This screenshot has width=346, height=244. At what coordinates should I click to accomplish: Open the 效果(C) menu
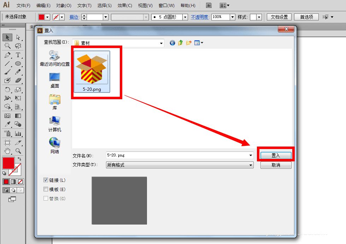(125, 6)
